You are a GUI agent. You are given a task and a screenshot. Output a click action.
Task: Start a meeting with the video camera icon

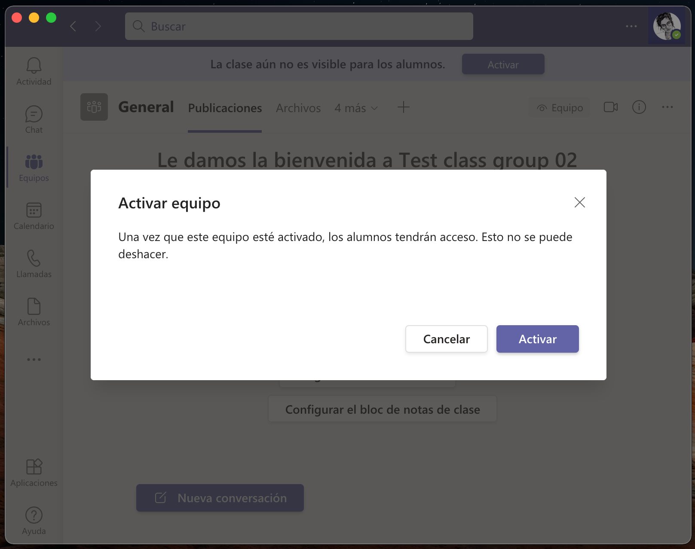pyautogui.click(x=610, y=107)
